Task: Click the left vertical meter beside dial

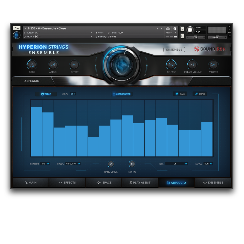Action: 96,65
